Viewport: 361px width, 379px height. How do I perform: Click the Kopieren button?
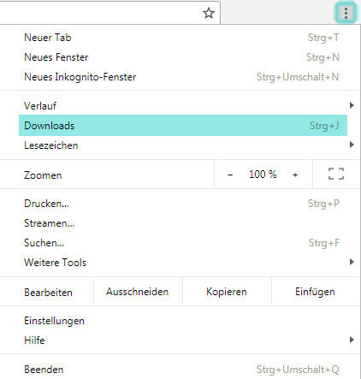(227, 292)
